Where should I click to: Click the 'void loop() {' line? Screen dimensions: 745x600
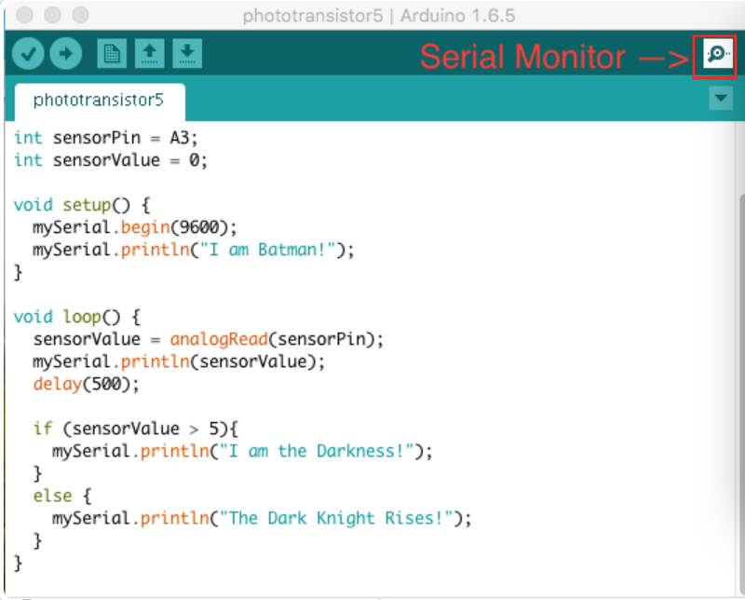77,317
